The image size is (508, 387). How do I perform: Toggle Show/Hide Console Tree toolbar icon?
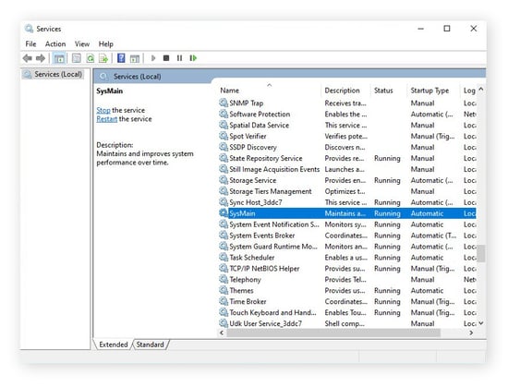pos(59,58)
